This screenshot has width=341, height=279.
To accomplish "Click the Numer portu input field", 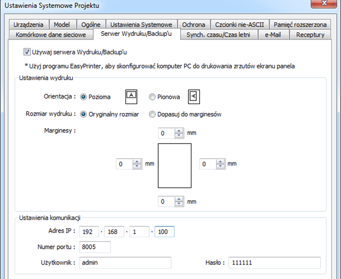I will (x=95, y=247).
